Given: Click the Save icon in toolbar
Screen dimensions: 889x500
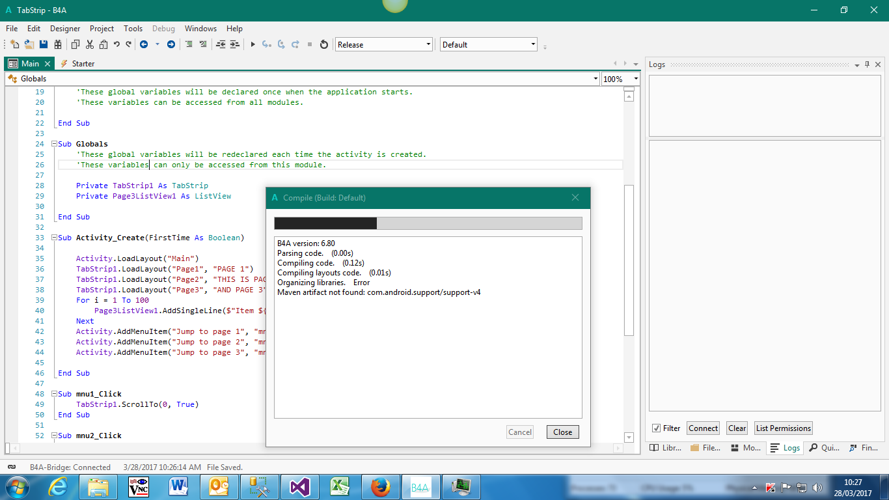Looking at the screenshot, I should [x=44, y=44].
